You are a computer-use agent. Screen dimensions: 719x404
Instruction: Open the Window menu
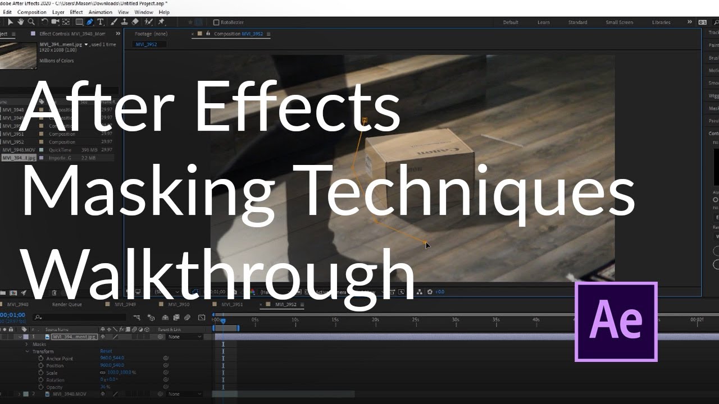(x=144, y=12)
